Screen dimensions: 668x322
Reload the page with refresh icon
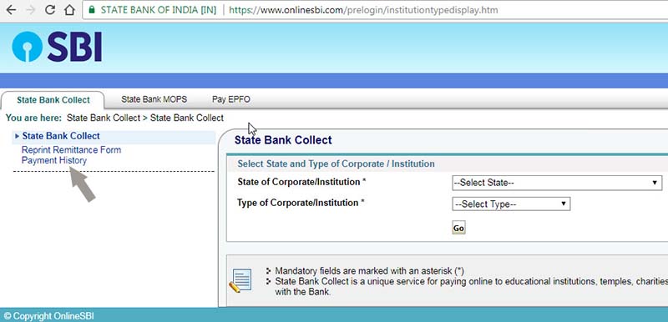[50, 9]
